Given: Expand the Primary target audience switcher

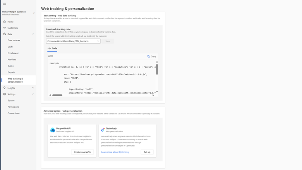Looking at the screenshot, I should click(x=34, y=13).
